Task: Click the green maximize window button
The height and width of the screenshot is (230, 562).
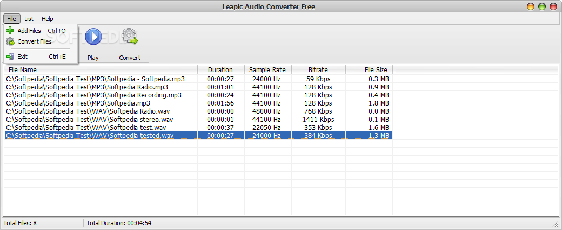Action: coord(542,6)
